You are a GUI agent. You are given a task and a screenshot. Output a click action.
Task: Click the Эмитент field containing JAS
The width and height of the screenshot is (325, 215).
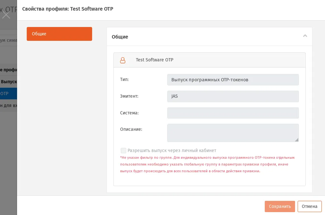pos(233,96)
